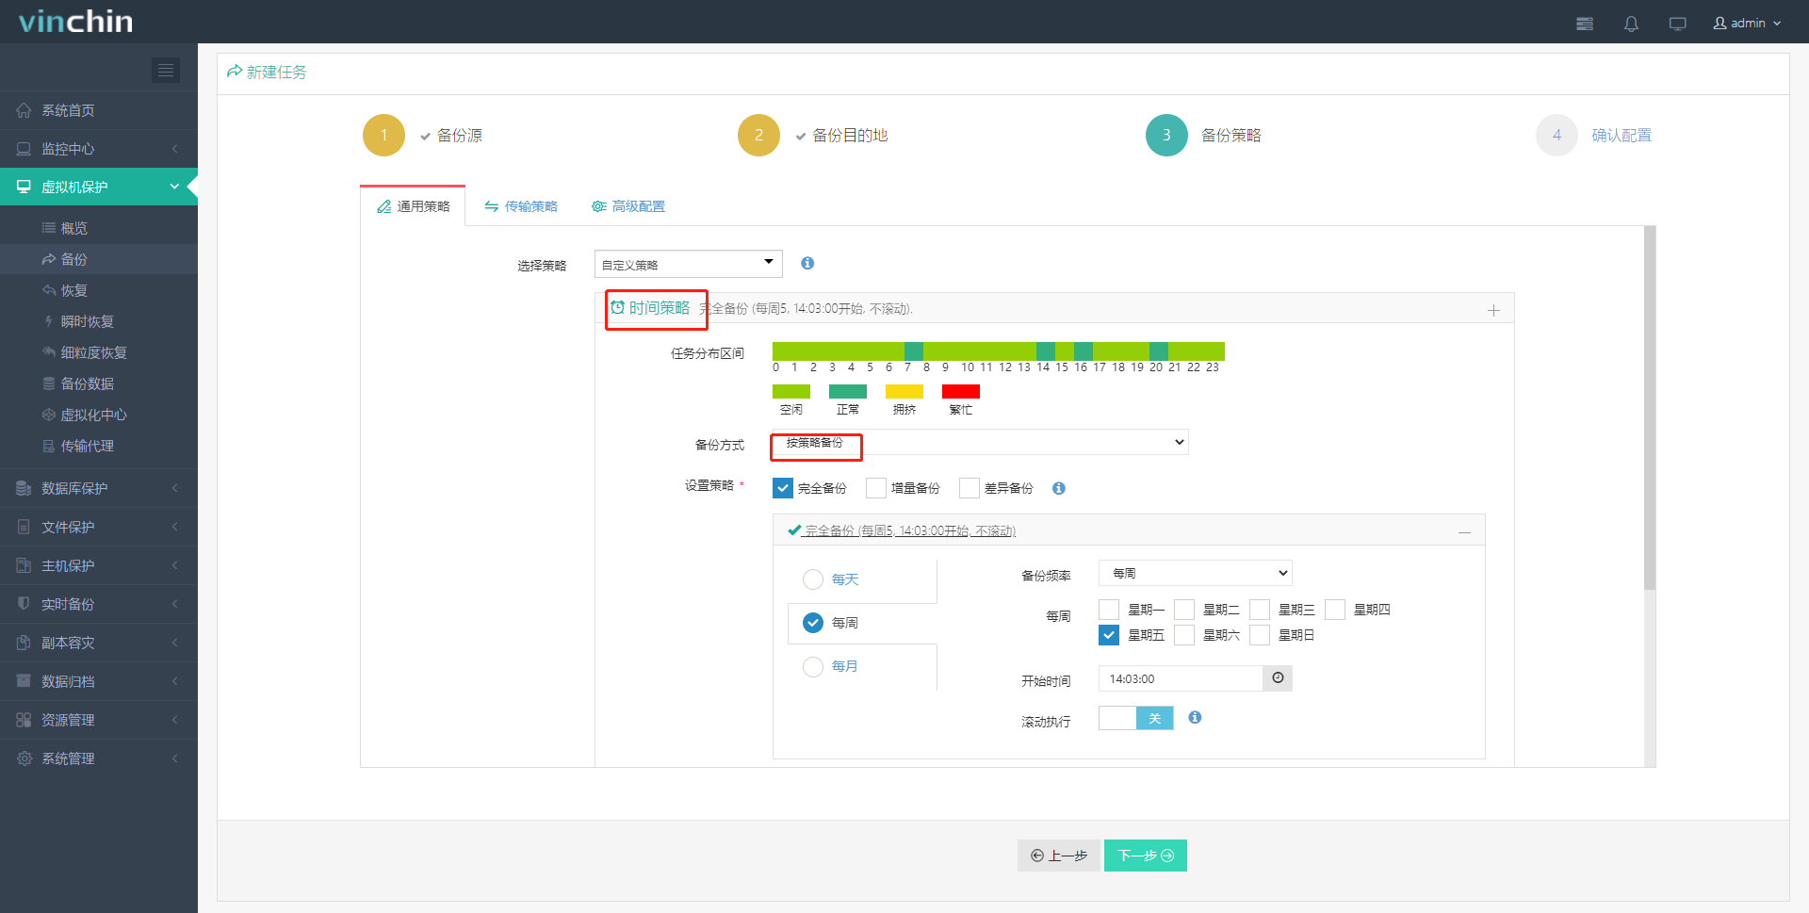
Task: Check the 星期一 checkbox
Action: (1109, 610)
